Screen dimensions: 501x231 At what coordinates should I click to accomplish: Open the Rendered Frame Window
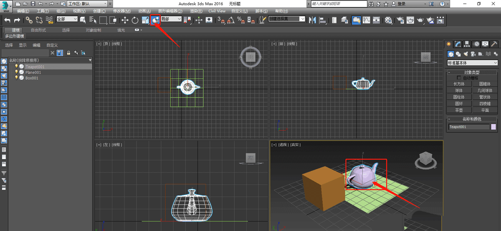(x=410, y=20)
